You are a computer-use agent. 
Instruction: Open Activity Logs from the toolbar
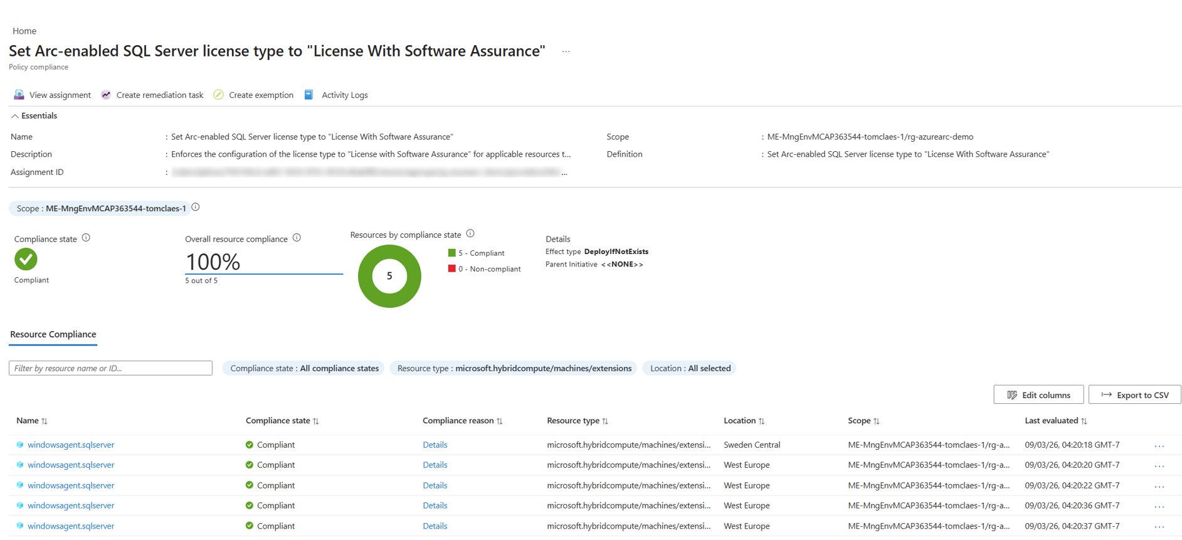coord(344,95)
